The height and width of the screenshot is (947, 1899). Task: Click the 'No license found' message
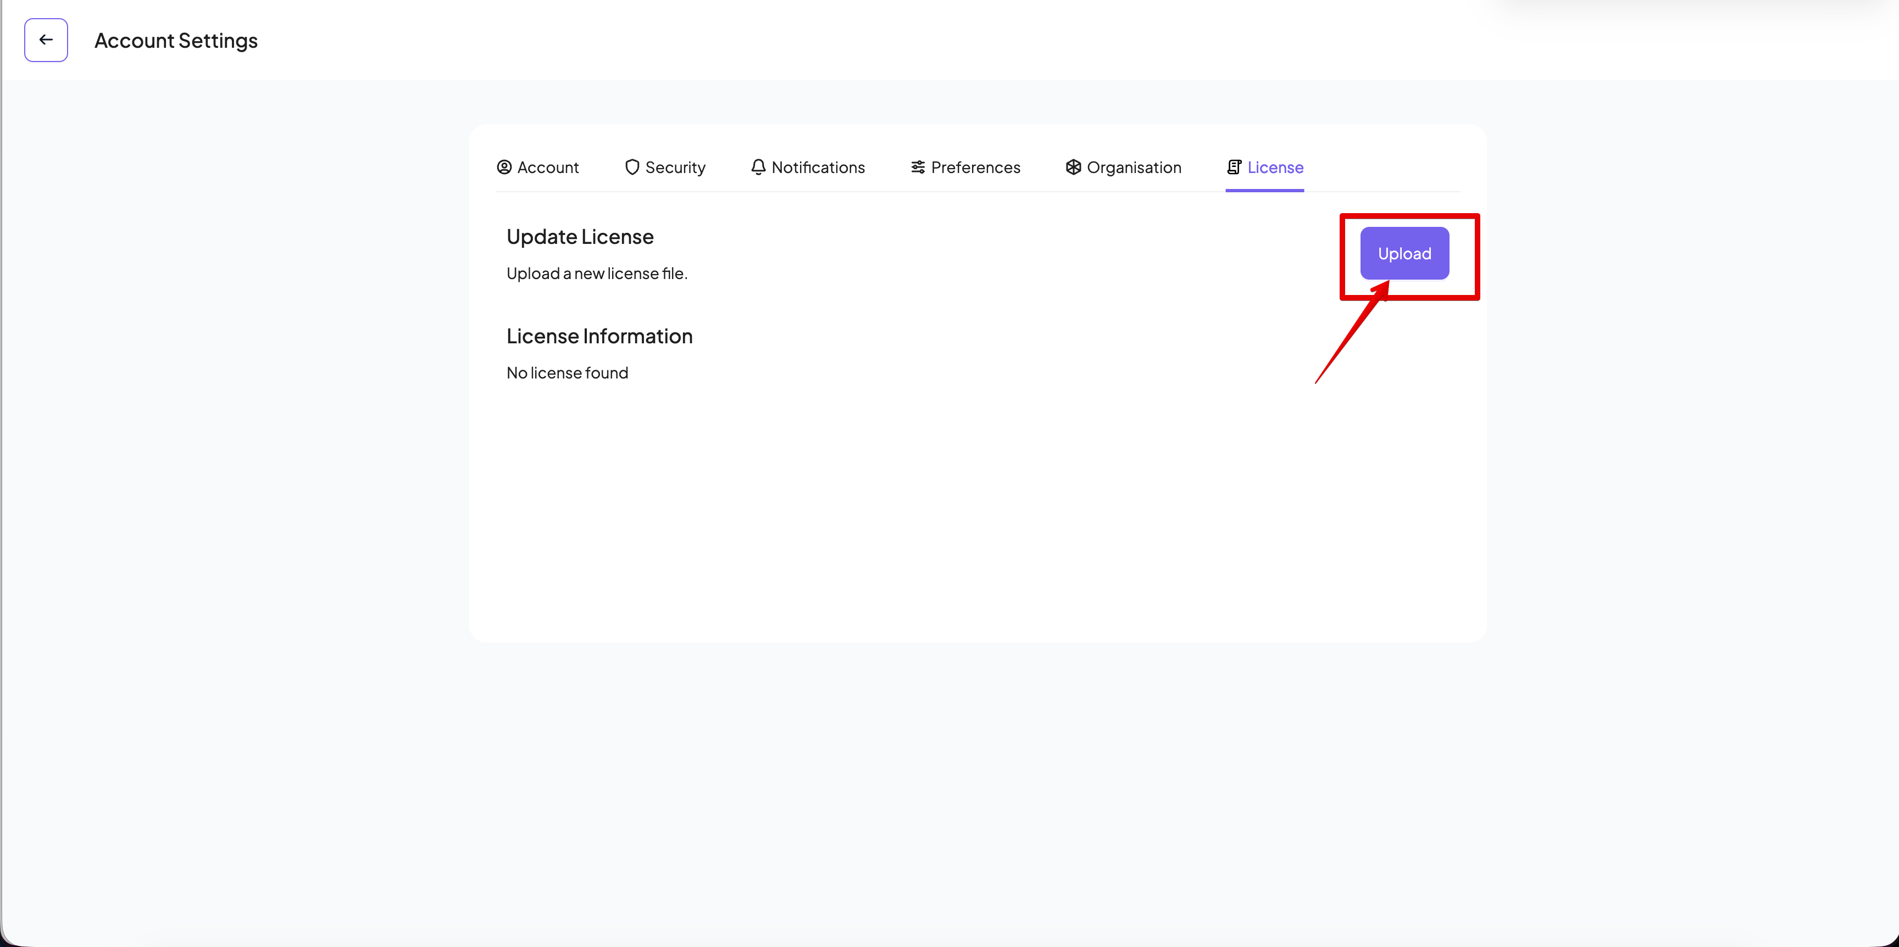click(568, 373)
